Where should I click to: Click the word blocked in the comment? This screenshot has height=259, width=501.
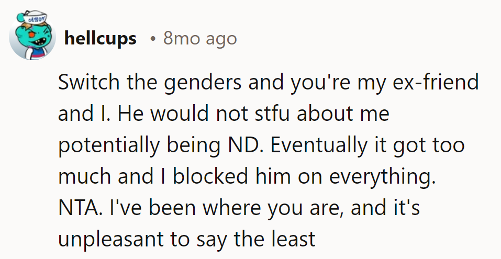pos(206,177)
